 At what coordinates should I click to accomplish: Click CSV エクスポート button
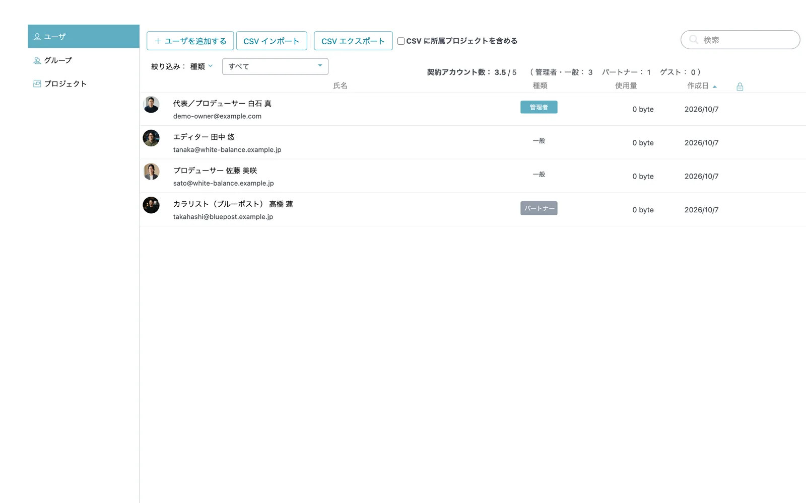tap(353, 41)
